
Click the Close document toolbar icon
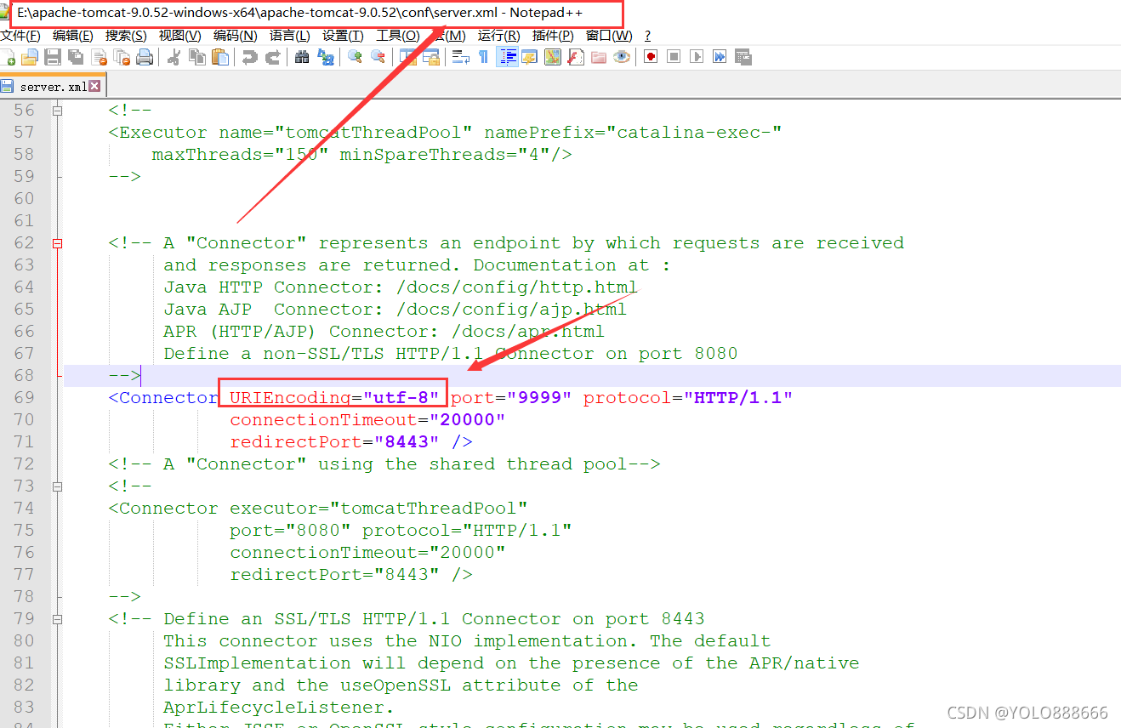100,58
